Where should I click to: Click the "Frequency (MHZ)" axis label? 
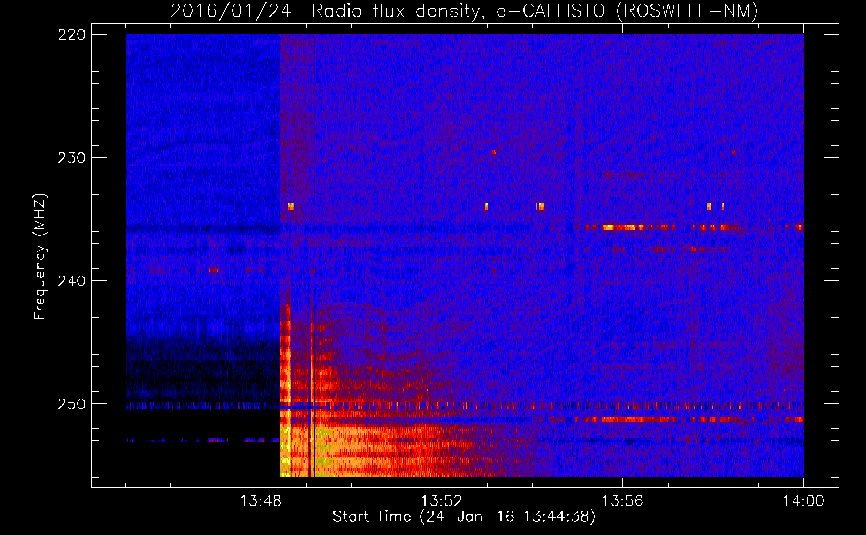[x=40, y=256]
